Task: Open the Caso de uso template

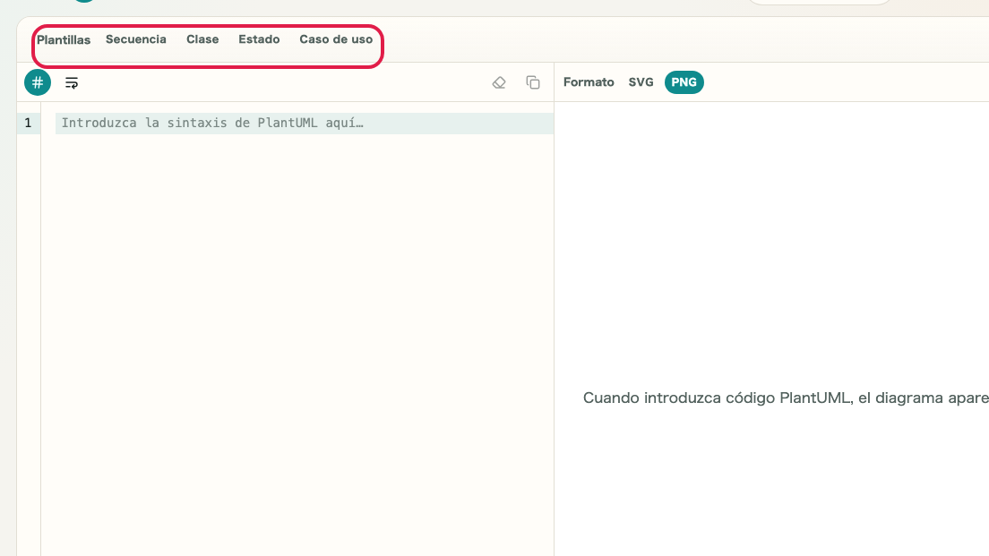Action: pos(336,39)
